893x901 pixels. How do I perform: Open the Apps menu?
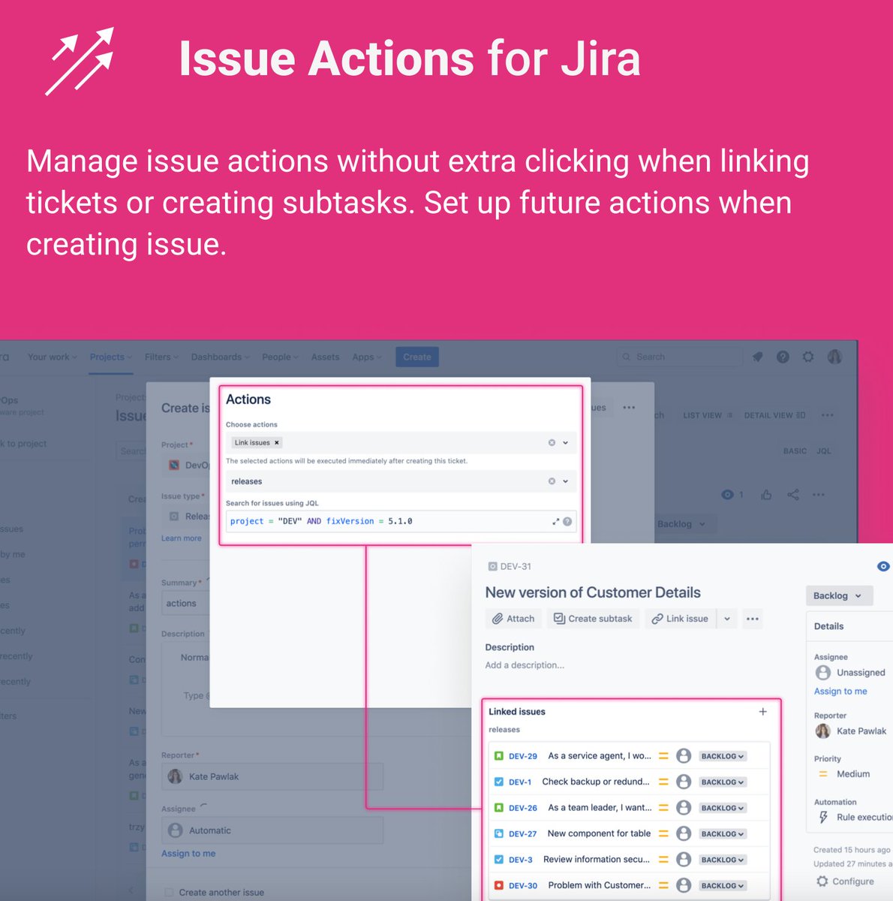click(x=367, y=357)
